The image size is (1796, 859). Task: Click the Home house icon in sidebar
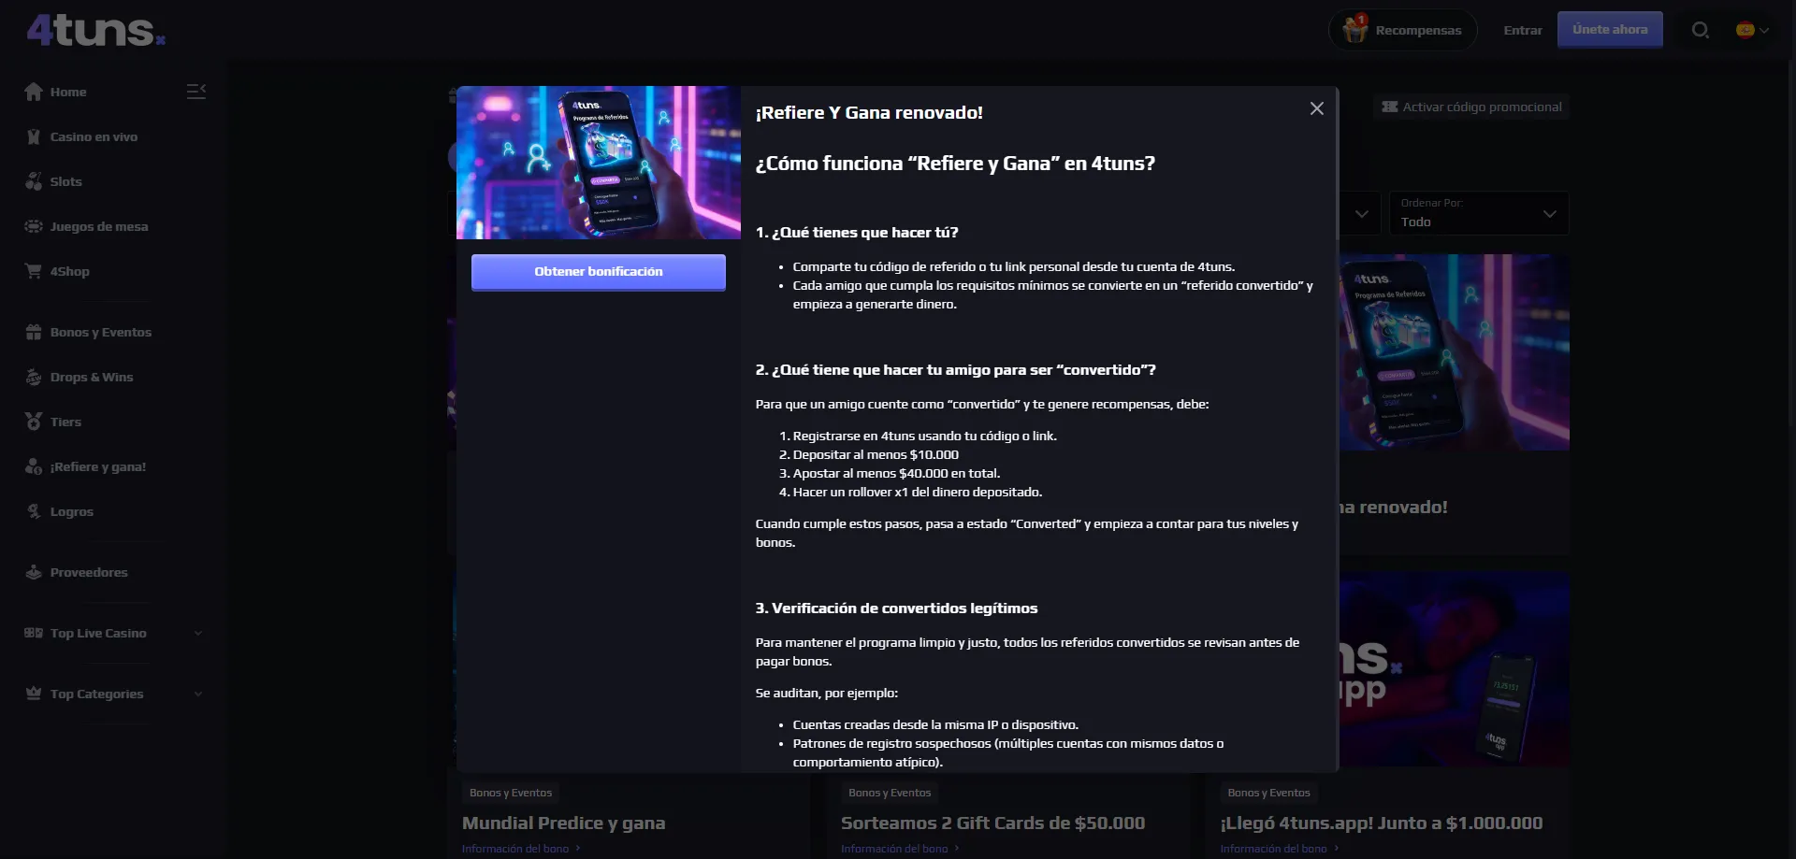[34, 92]
